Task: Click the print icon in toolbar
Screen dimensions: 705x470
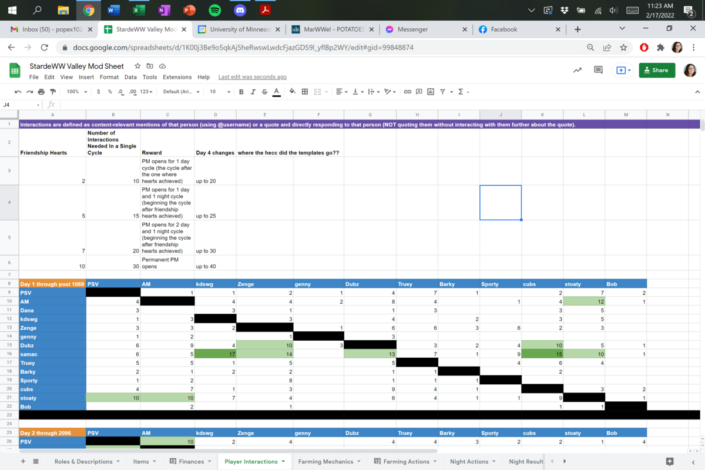Action: [x=41, y=92]
